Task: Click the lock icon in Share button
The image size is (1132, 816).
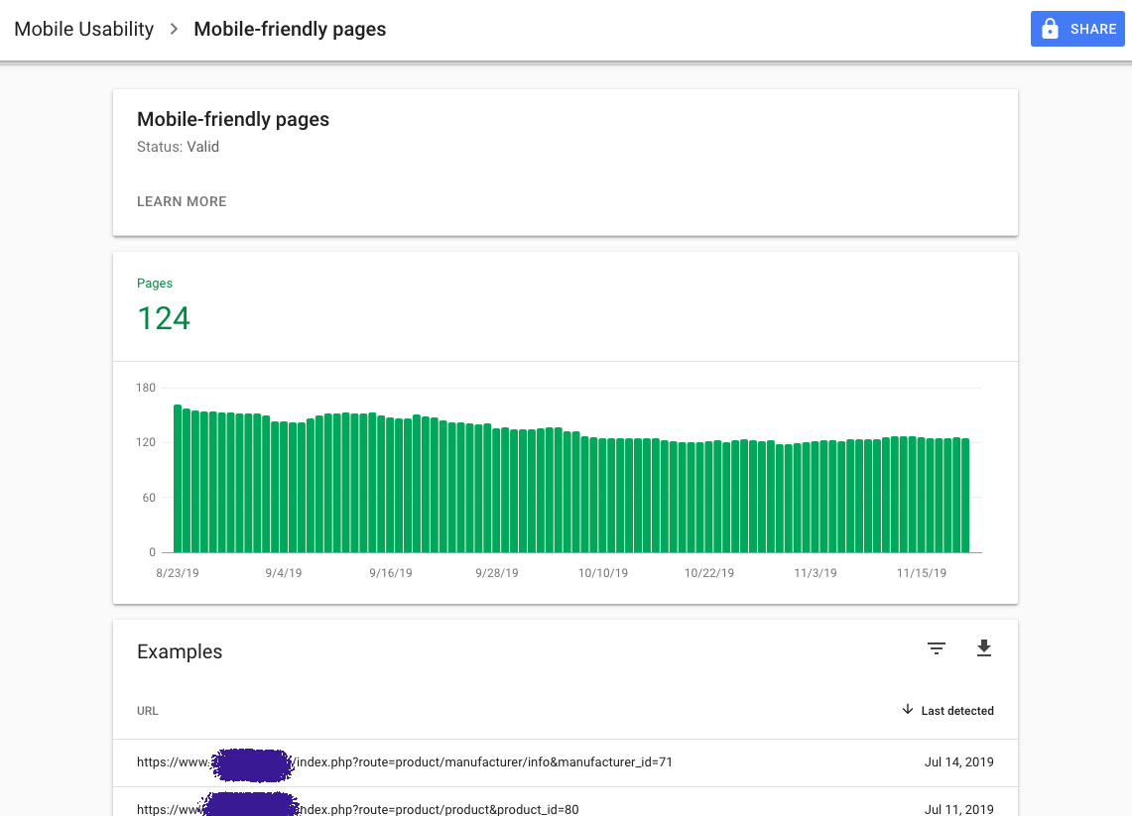Action: click(x=1050, y=30)
